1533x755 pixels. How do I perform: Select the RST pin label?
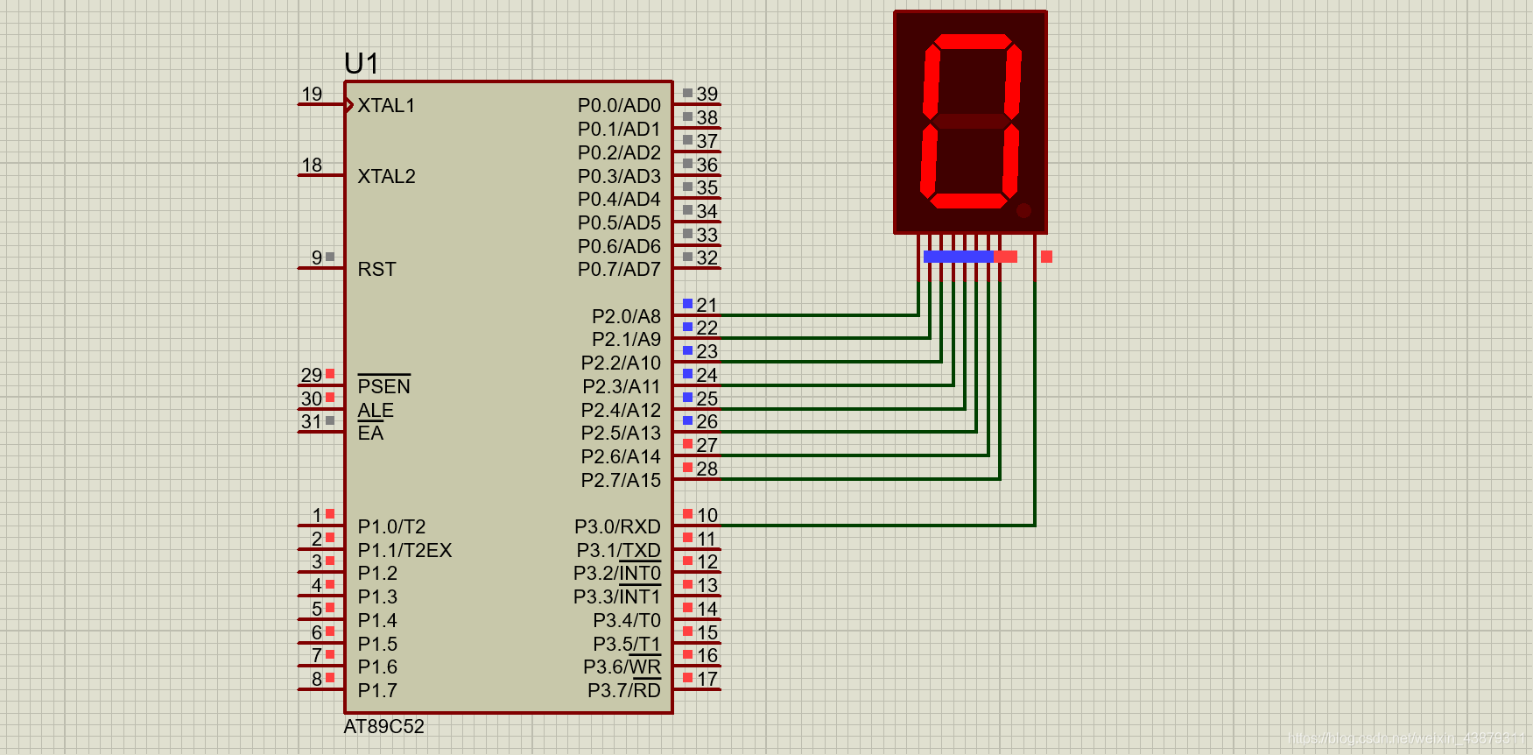(376, 269)
